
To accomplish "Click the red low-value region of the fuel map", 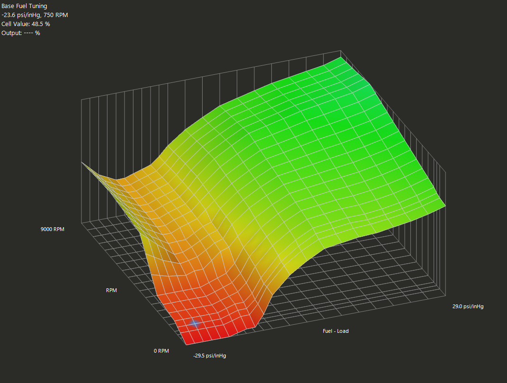I will click(213, 322).
